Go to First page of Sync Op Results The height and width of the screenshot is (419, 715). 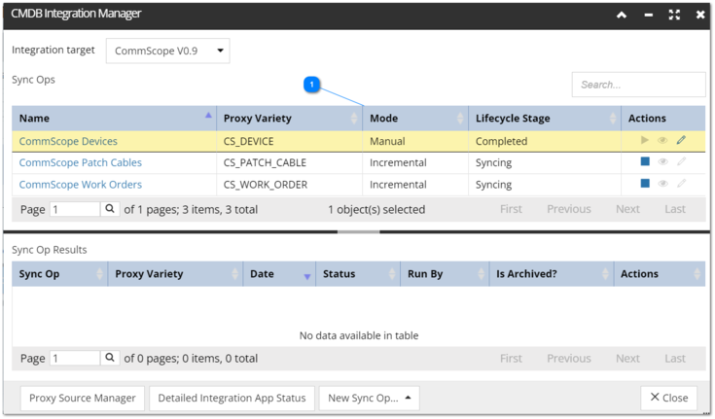coord(511,359)
